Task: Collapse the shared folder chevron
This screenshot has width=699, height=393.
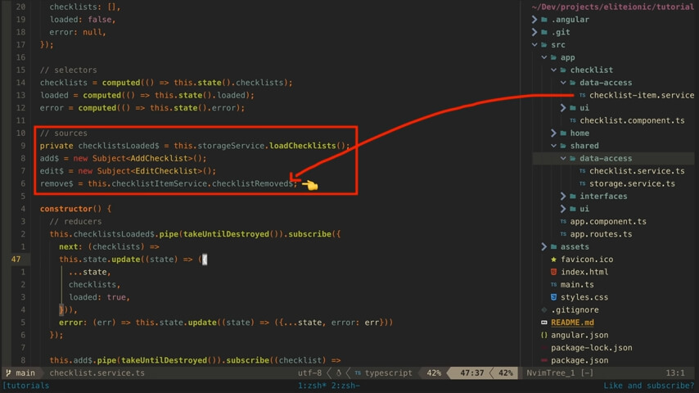Action: pos(553,146)
